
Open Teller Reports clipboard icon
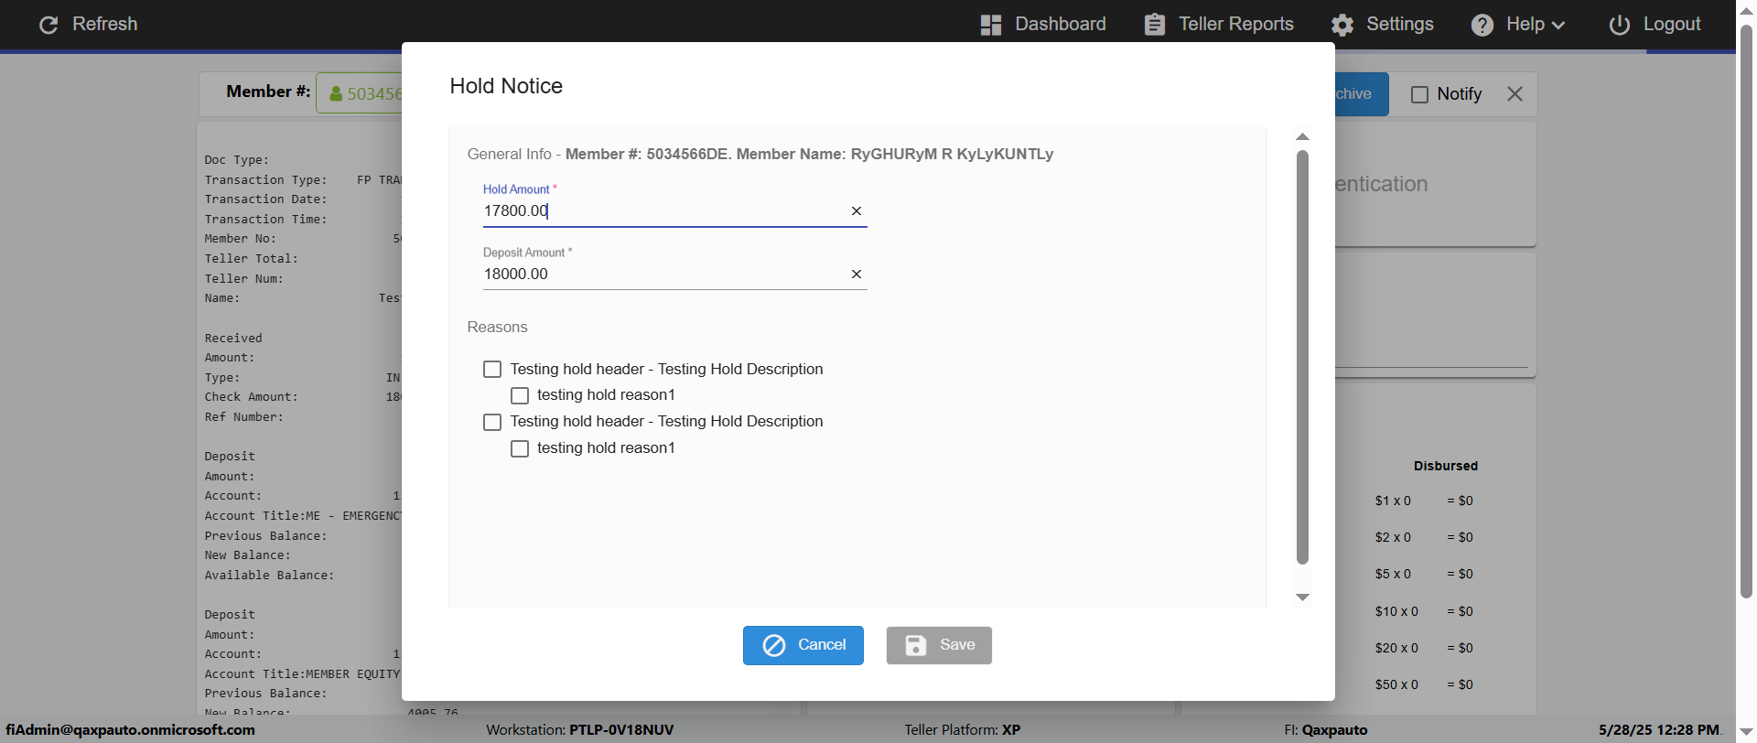[x=1155, y=25]
